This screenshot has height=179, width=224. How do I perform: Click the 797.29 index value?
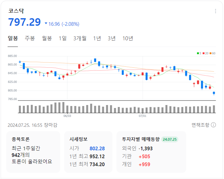pos(24,22)
